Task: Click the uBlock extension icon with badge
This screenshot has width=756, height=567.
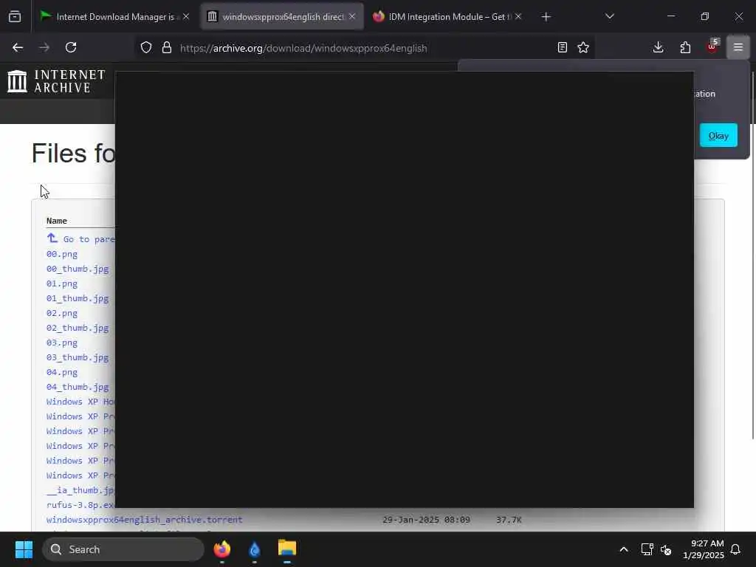Action: pyautogui.click(x=712, y=47)
